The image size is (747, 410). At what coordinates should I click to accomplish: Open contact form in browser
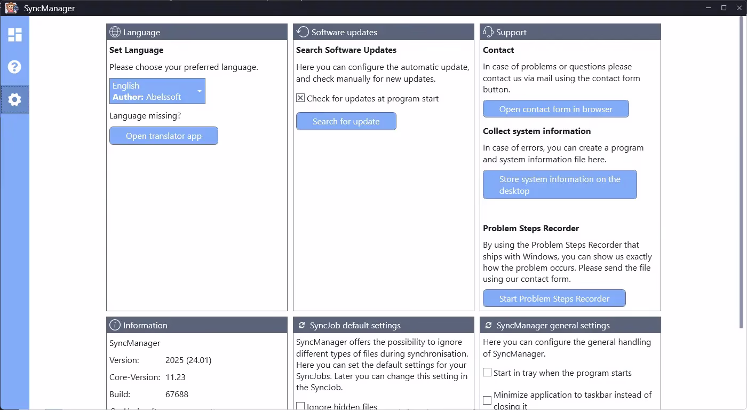point(555,109)
